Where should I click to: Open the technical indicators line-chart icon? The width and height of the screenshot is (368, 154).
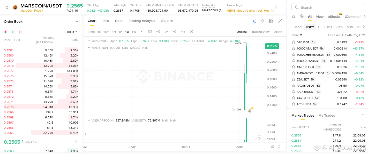click(x=167, y=31)
